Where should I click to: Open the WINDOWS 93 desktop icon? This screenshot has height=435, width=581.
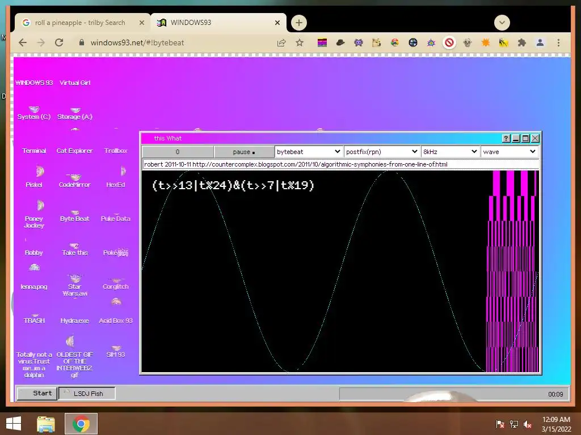point(34,83)
